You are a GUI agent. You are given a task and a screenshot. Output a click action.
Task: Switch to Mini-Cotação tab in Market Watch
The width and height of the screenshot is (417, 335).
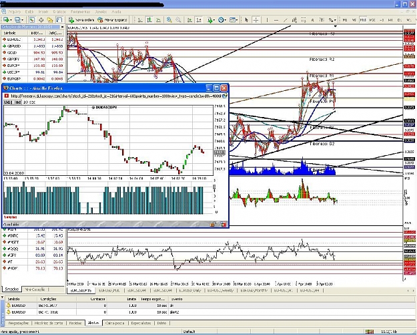click(x=35, y=289)
